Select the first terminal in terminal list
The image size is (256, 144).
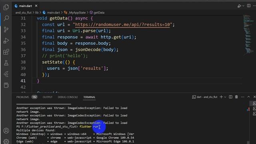pos(254,104)
